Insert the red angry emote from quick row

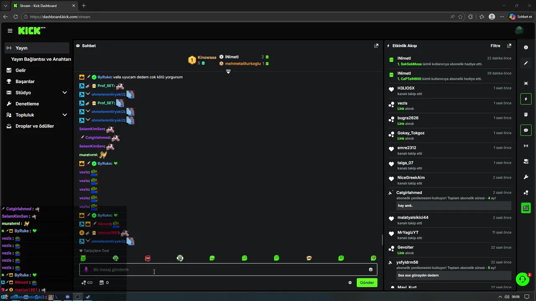click(x=147, y=258)
